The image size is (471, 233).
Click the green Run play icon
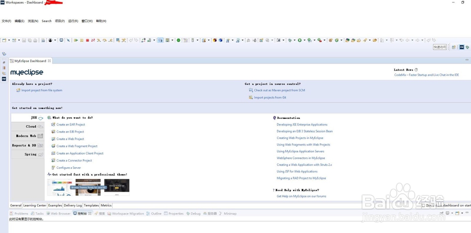tap(300, 40)
